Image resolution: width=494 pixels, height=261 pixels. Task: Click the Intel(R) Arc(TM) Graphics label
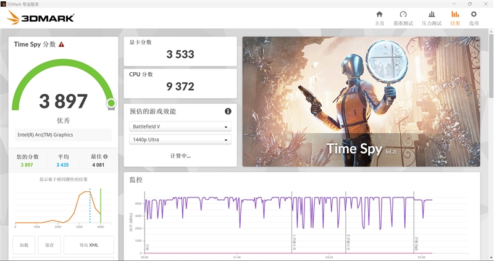coord(45,135)
